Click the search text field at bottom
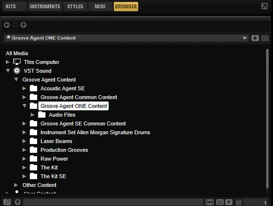 click(113, 202)
